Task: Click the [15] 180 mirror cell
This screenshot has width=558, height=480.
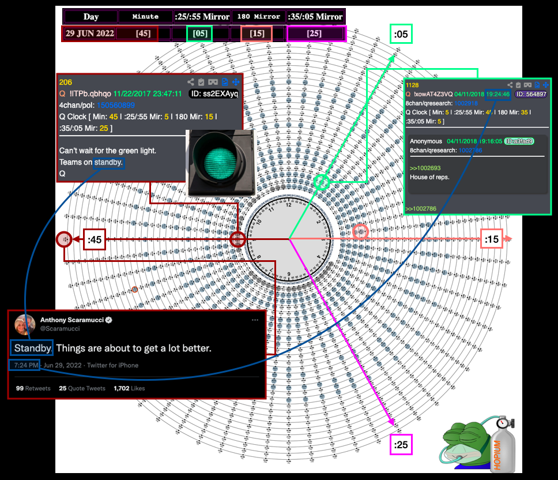Action: pyautogui.click(x=257, y=33)
